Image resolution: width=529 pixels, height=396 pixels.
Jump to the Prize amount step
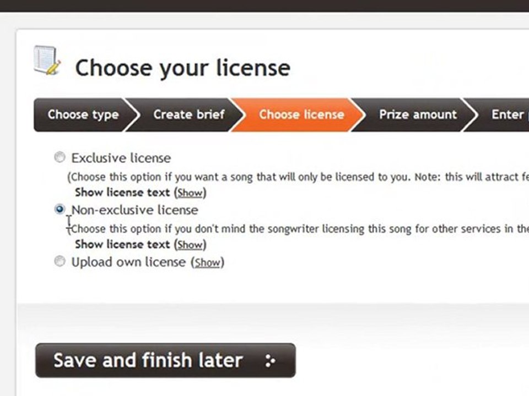pyautogui.click(x=418, y=115)
